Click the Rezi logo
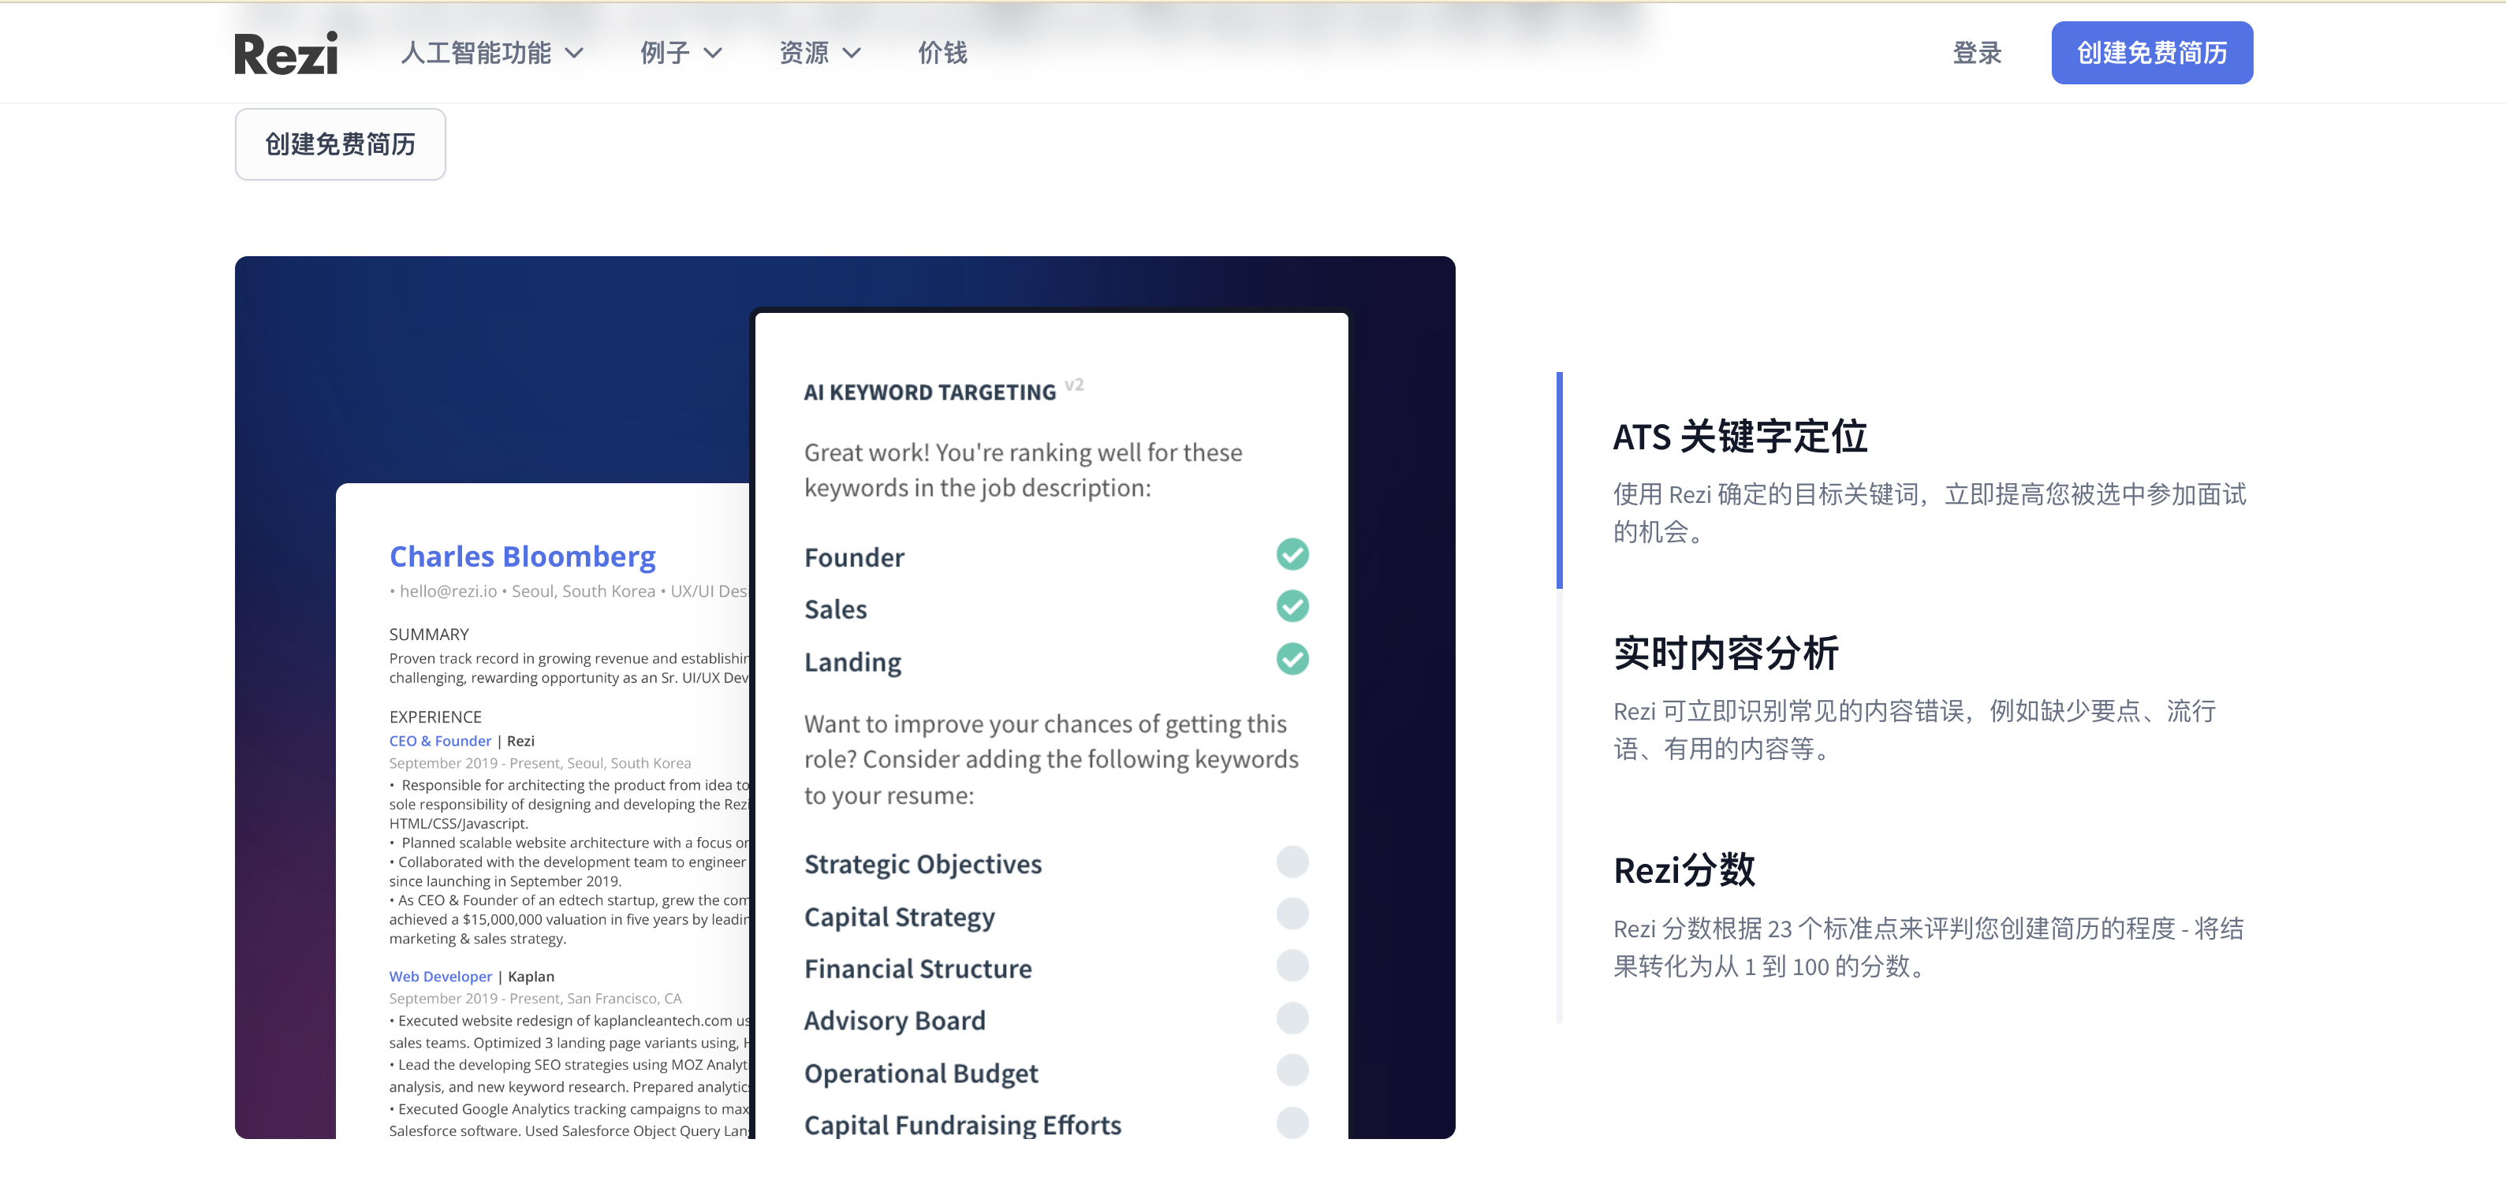The image size is (2506, 1195). pos(286,53)
